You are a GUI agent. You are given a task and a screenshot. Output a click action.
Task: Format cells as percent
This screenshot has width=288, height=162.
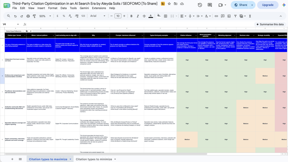coord(64,16)
